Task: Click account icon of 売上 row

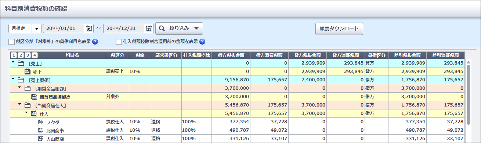Action: click(27, 72)
